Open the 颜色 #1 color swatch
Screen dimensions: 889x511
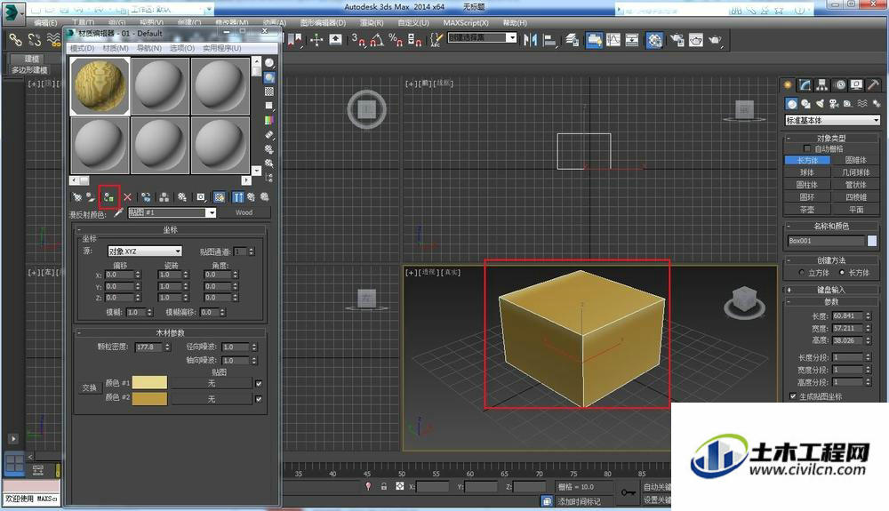click(149, 382)
